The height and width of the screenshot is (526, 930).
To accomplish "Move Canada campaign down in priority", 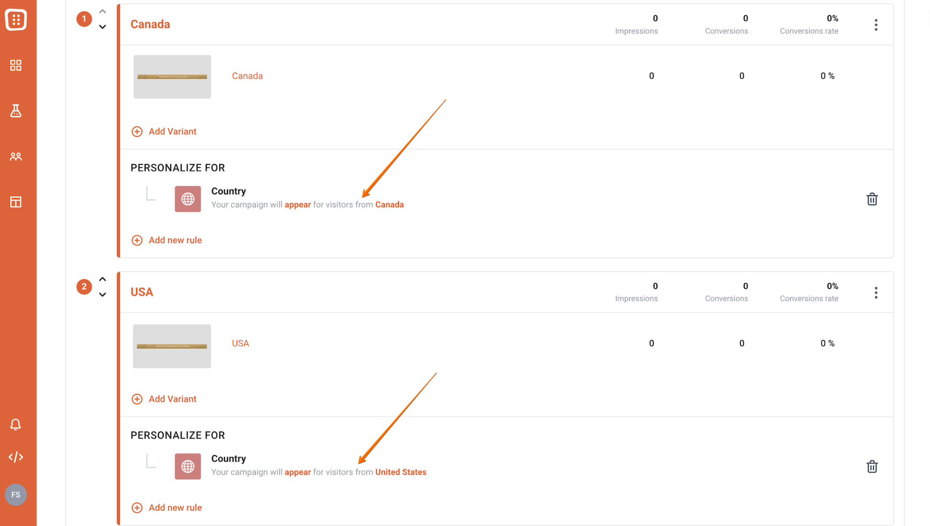I will coord(102,27).
